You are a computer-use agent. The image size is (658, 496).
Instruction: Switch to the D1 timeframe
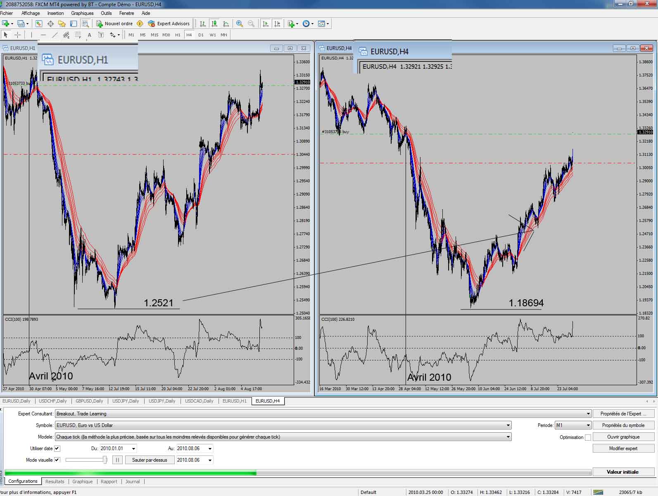pos(201,35)
